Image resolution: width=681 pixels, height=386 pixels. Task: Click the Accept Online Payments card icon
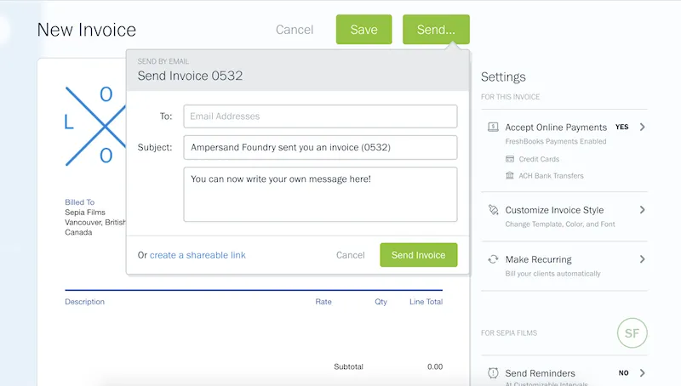[x=493, y=127]
